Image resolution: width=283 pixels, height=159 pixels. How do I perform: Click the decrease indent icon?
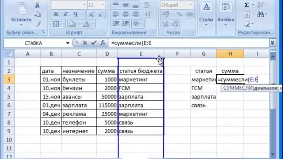(x=116, y=24)
